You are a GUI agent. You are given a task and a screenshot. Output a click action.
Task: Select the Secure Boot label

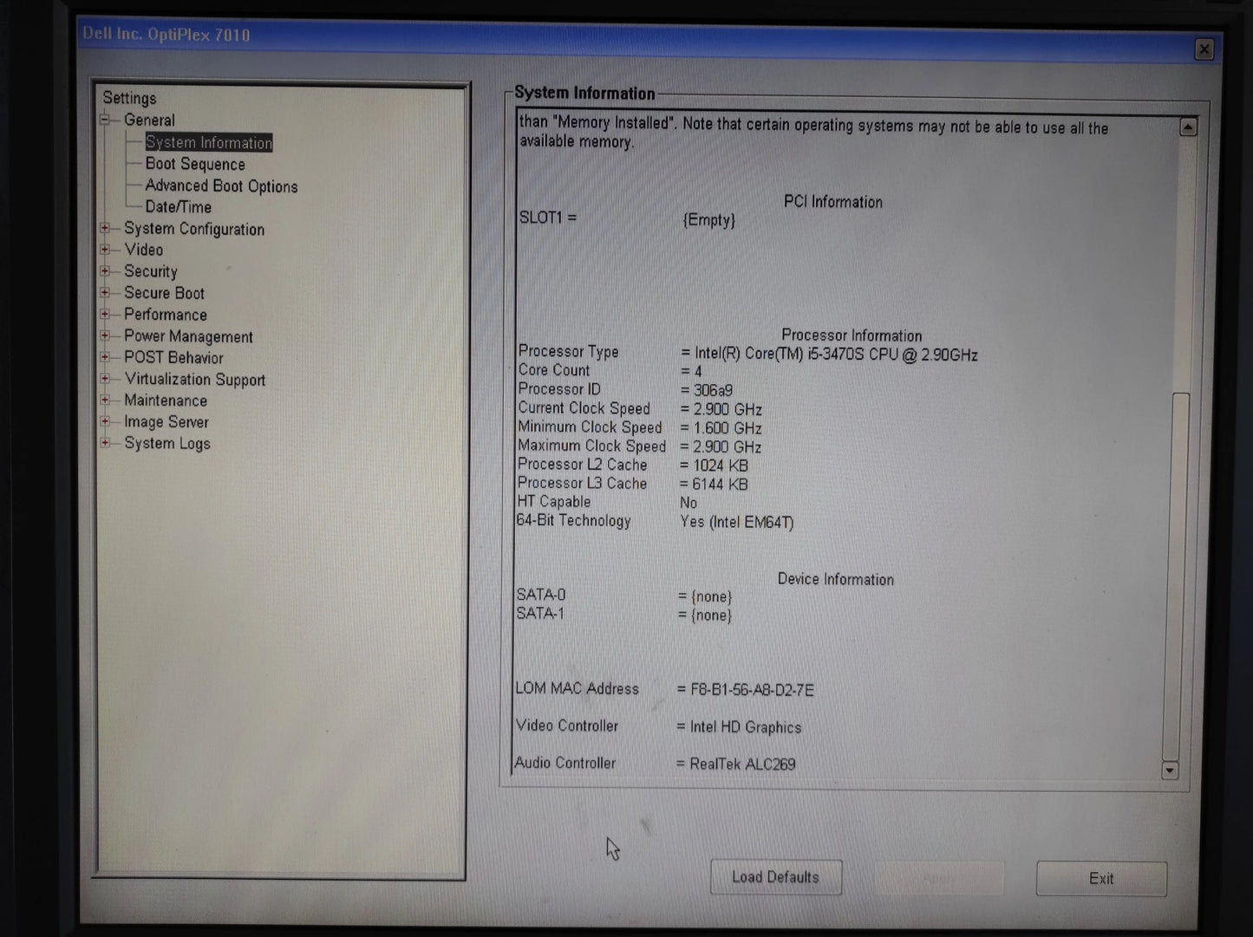pyautogui.click(x=165, y=293)
